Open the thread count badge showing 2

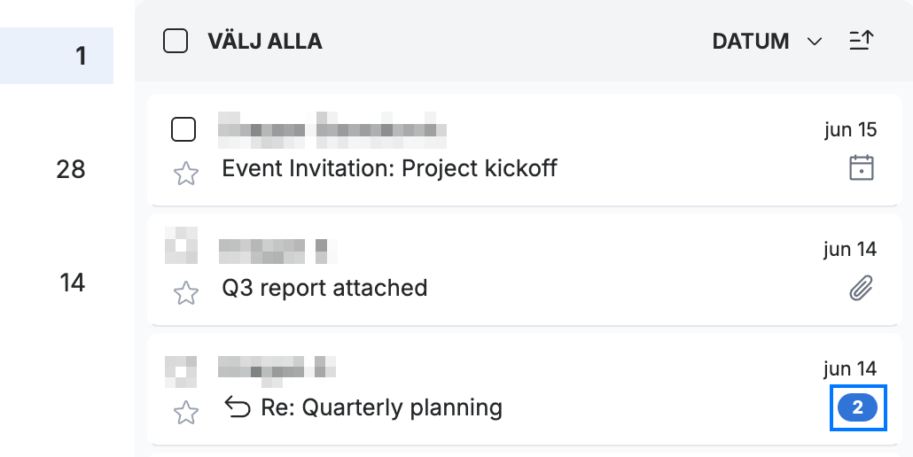[858, 407]
